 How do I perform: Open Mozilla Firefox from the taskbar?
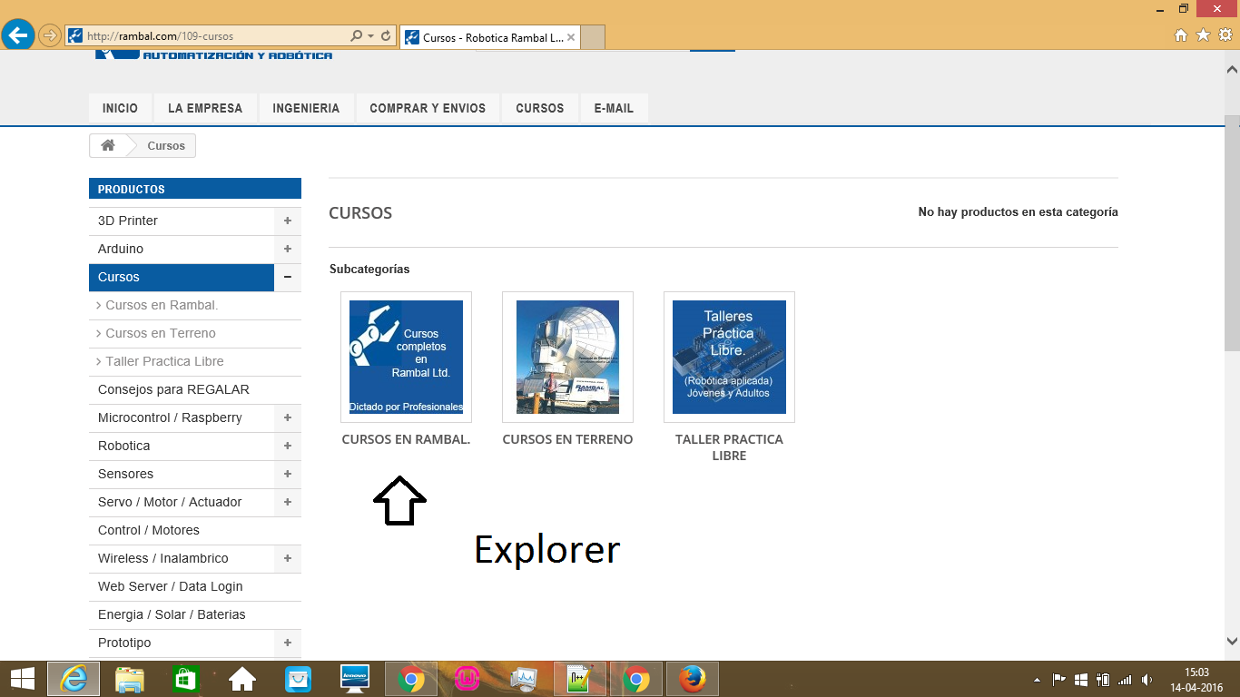(x=693, y=679)
